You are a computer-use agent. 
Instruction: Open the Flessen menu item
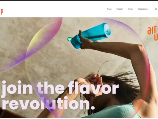tap(120, 9)
